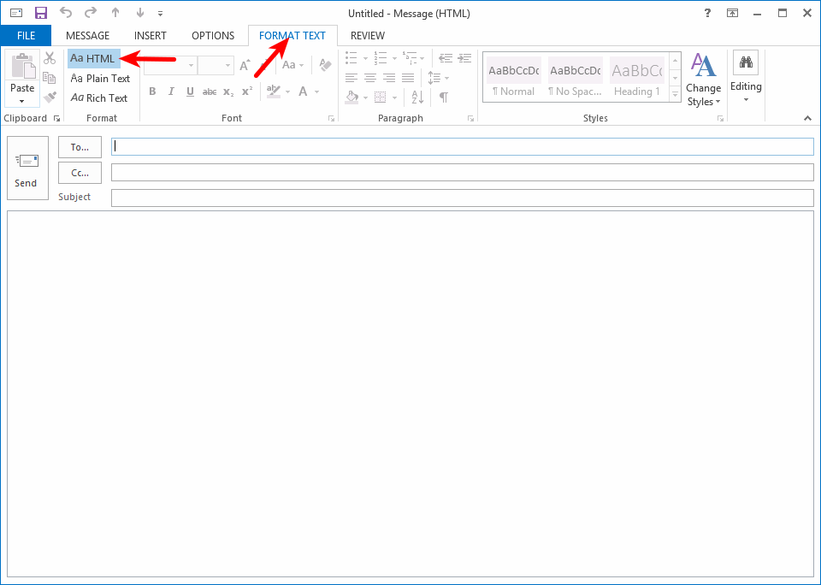Redo the last action
The width and height of the screenshot is (821, 585).
tap(91, 13)
